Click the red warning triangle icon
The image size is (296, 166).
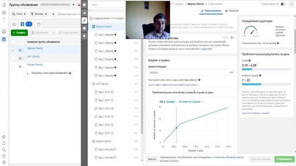(79, 5)
